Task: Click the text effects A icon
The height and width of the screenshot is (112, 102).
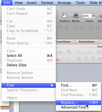Action: point(67,59)
